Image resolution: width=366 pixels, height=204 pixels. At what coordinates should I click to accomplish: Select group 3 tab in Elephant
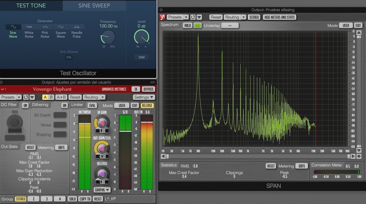[47, 199]
